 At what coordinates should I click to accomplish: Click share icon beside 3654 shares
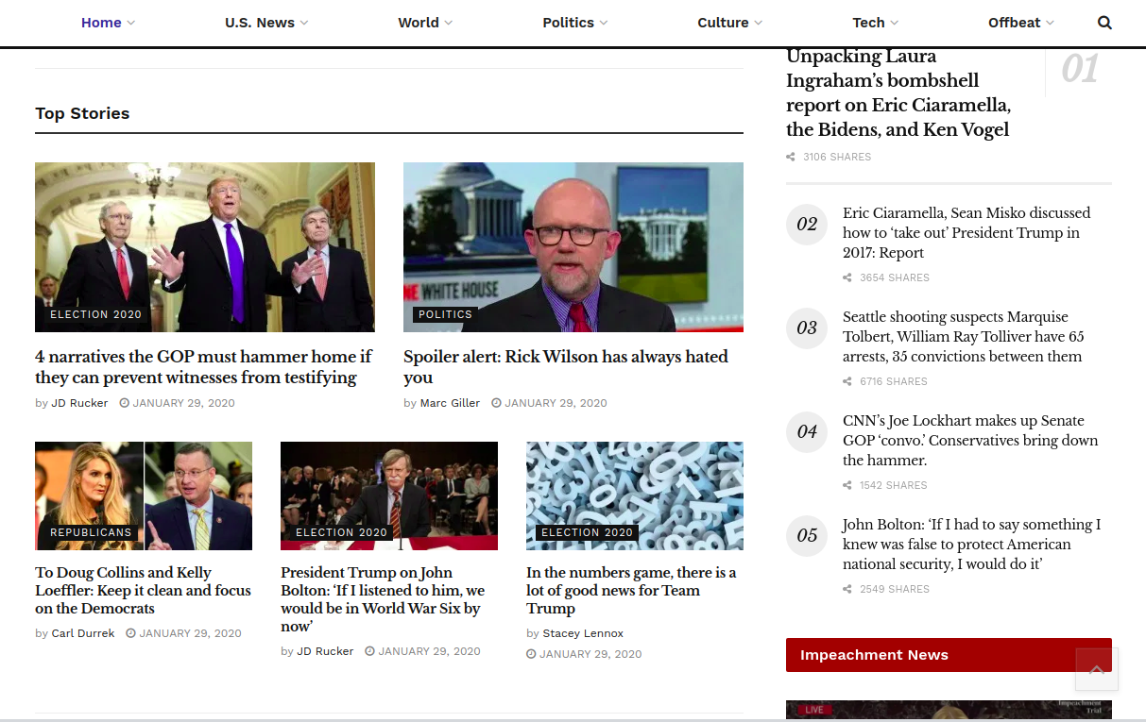pyautogui.click(x=847, y=278)
